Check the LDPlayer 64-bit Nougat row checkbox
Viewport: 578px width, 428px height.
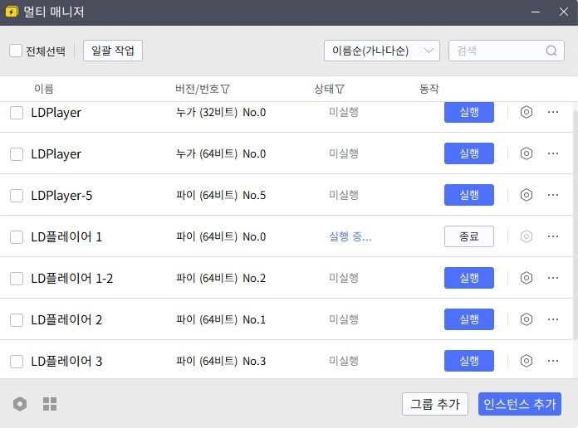(x=17, y=154)
